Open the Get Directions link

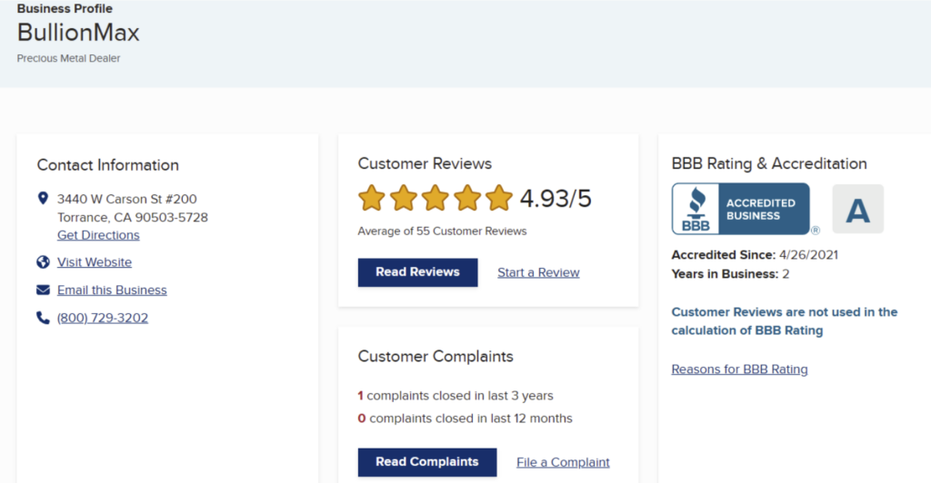[98, 234]
